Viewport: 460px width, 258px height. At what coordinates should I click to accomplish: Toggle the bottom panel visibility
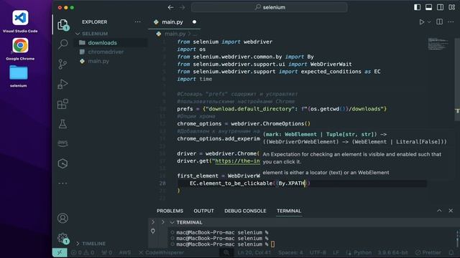point(428,7)
